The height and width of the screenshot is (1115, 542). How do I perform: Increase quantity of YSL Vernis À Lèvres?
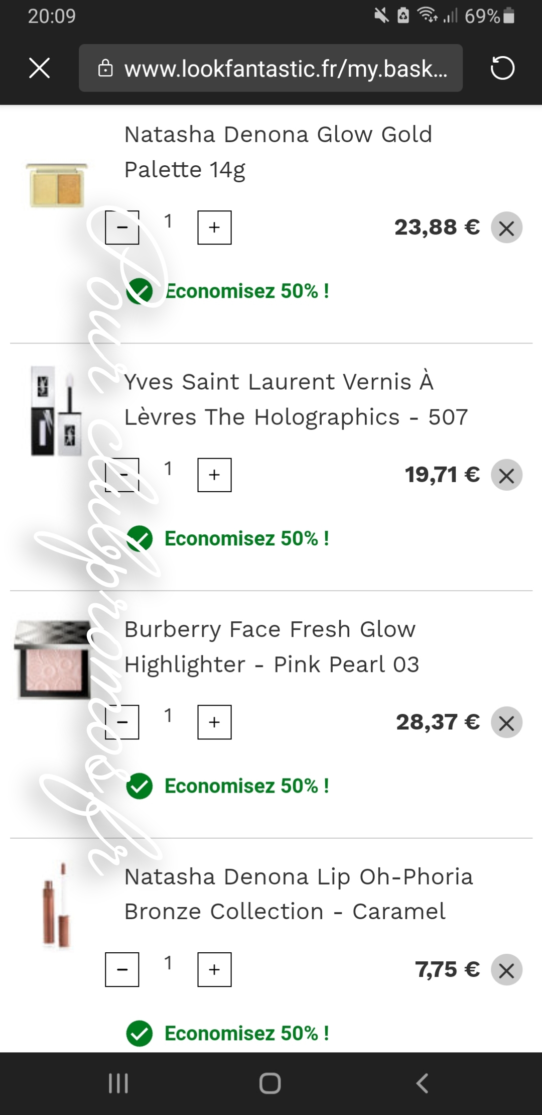(214, 475)
